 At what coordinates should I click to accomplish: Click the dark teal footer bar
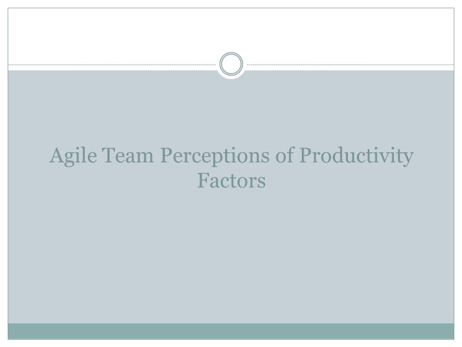click(x=231, y=331)
